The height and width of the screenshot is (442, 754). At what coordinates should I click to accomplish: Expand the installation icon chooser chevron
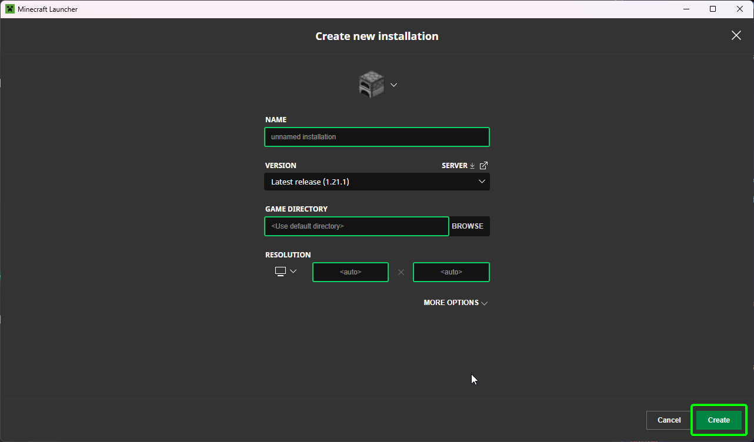click(x=394, y=85)
